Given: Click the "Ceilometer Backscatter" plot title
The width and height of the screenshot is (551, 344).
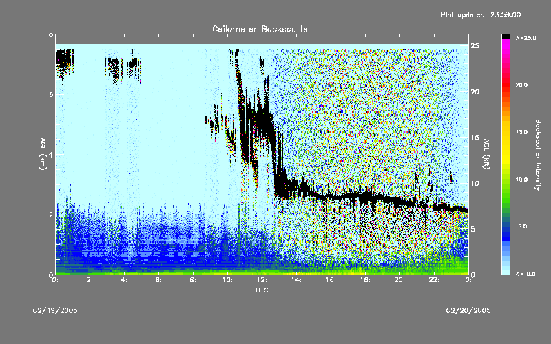Looking at the screenshot, I should point(262,29).
